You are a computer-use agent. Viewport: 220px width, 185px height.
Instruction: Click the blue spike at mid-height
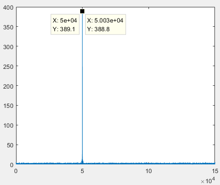pos(82,86)
